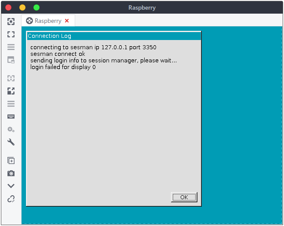Take a screenshot with the camera icon
The width and height of the screenshot is (284, 226).
tap(11, 173)
